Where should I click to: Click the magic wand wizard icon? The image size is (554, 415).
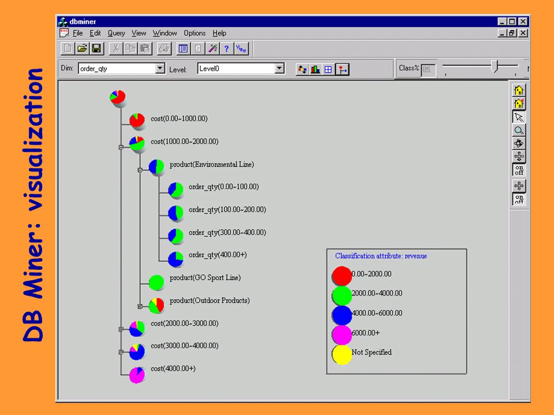(212, 48)
